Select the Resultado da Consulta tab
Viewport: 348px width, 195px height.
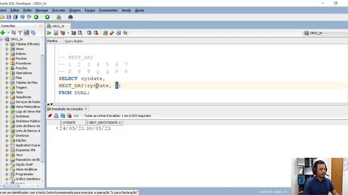point(67,109)
